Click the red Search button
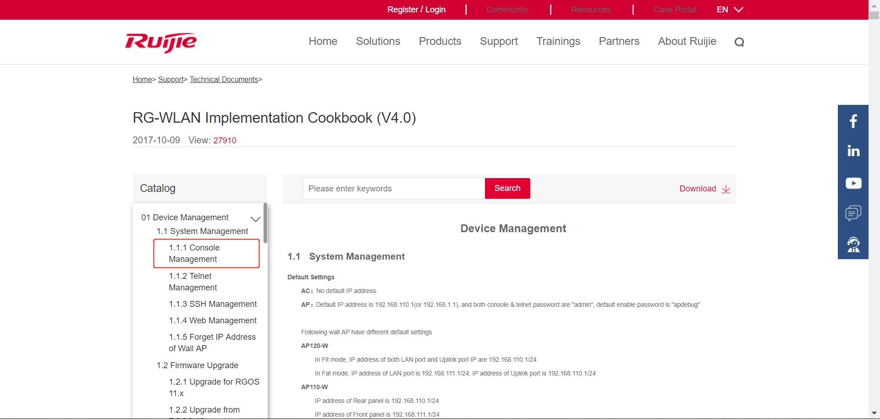 507,188
